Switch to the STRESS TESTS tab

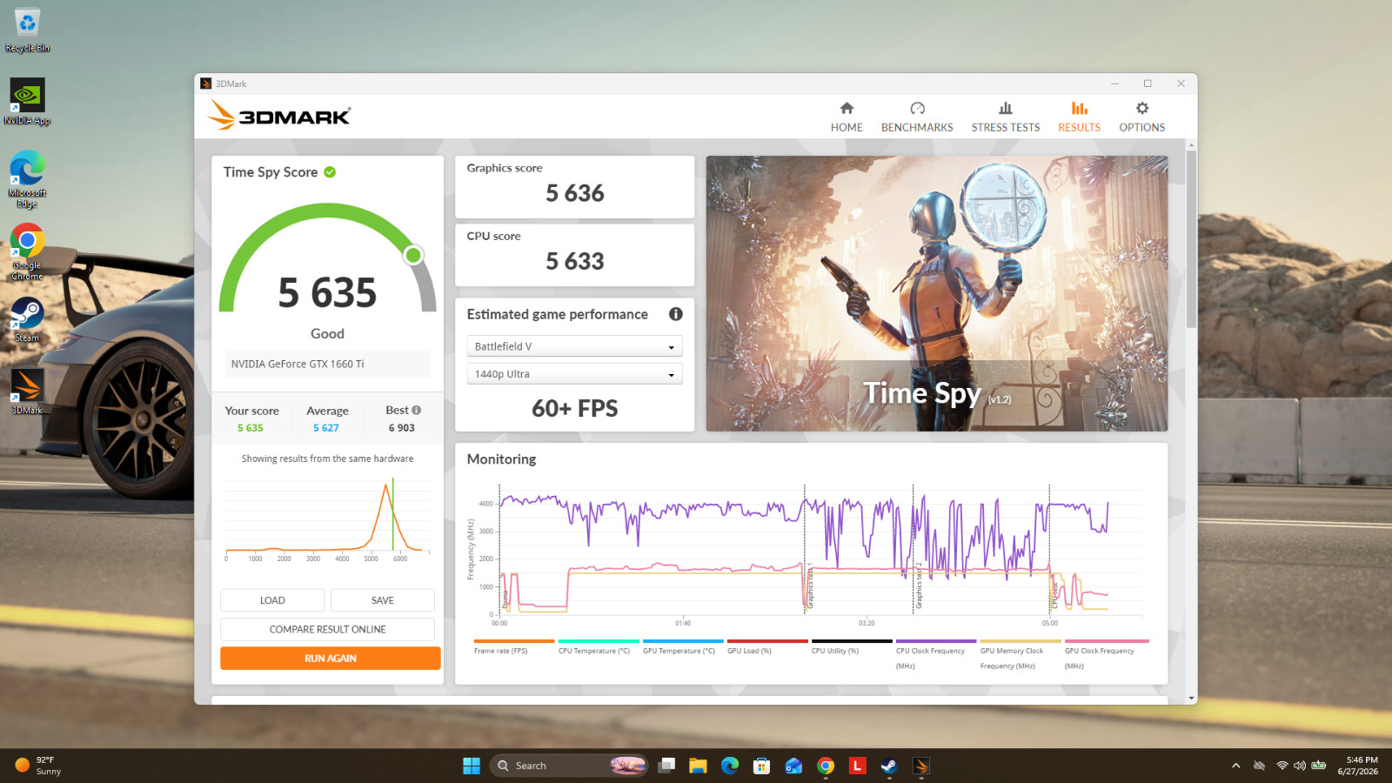click(x=1006, y=117)
